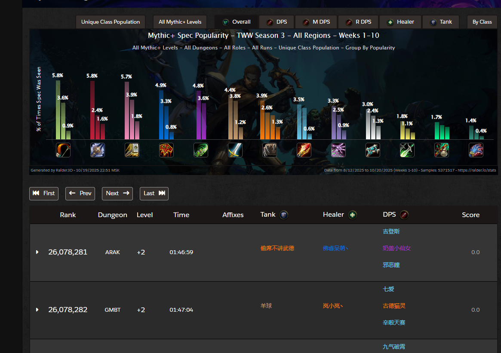Switch to the Healer role tab
Image resolution: width=501 pixels, height=353 pixels.
(400, 22)
